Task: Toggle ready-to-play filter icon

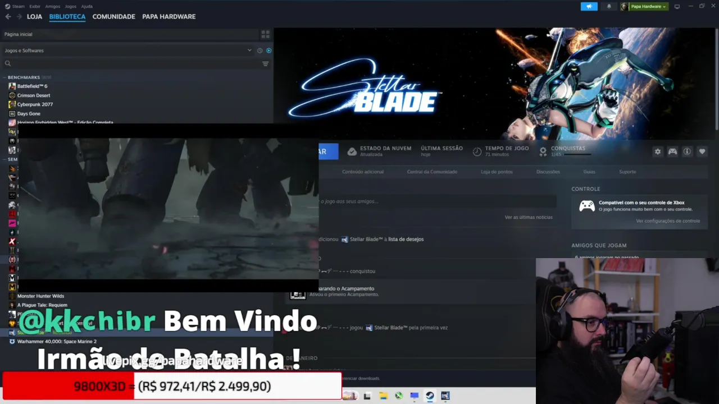Action: [269, 50]
